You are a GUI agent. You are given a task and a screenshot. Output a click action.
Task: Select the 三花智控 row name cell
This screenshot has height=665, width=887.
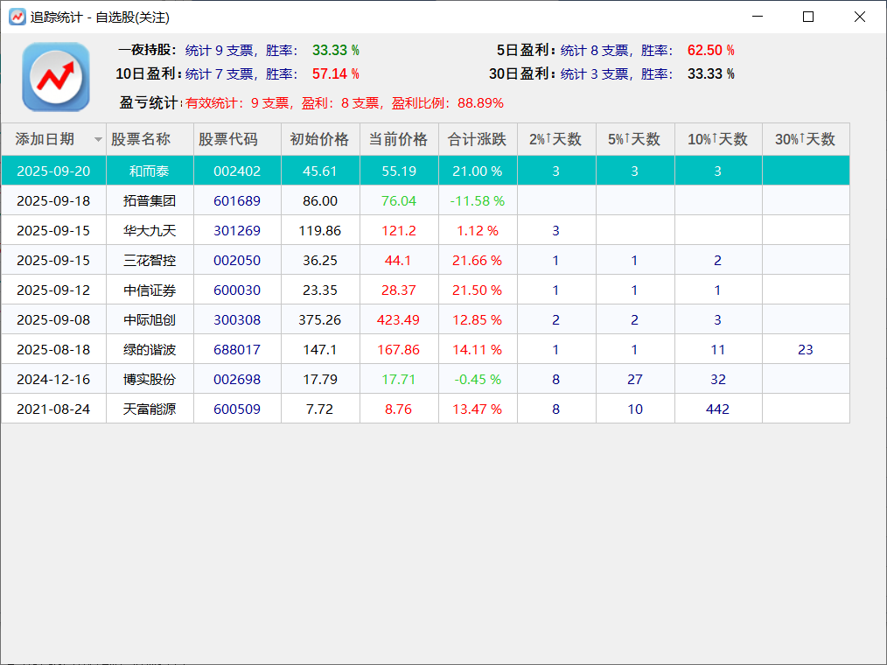(150, 260)
